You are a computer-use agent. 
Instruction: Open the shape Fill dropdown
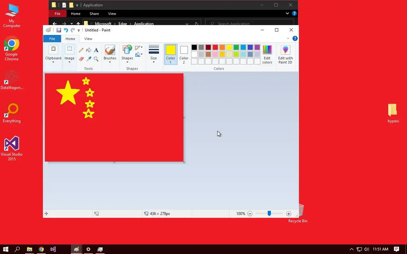(139, 54)
